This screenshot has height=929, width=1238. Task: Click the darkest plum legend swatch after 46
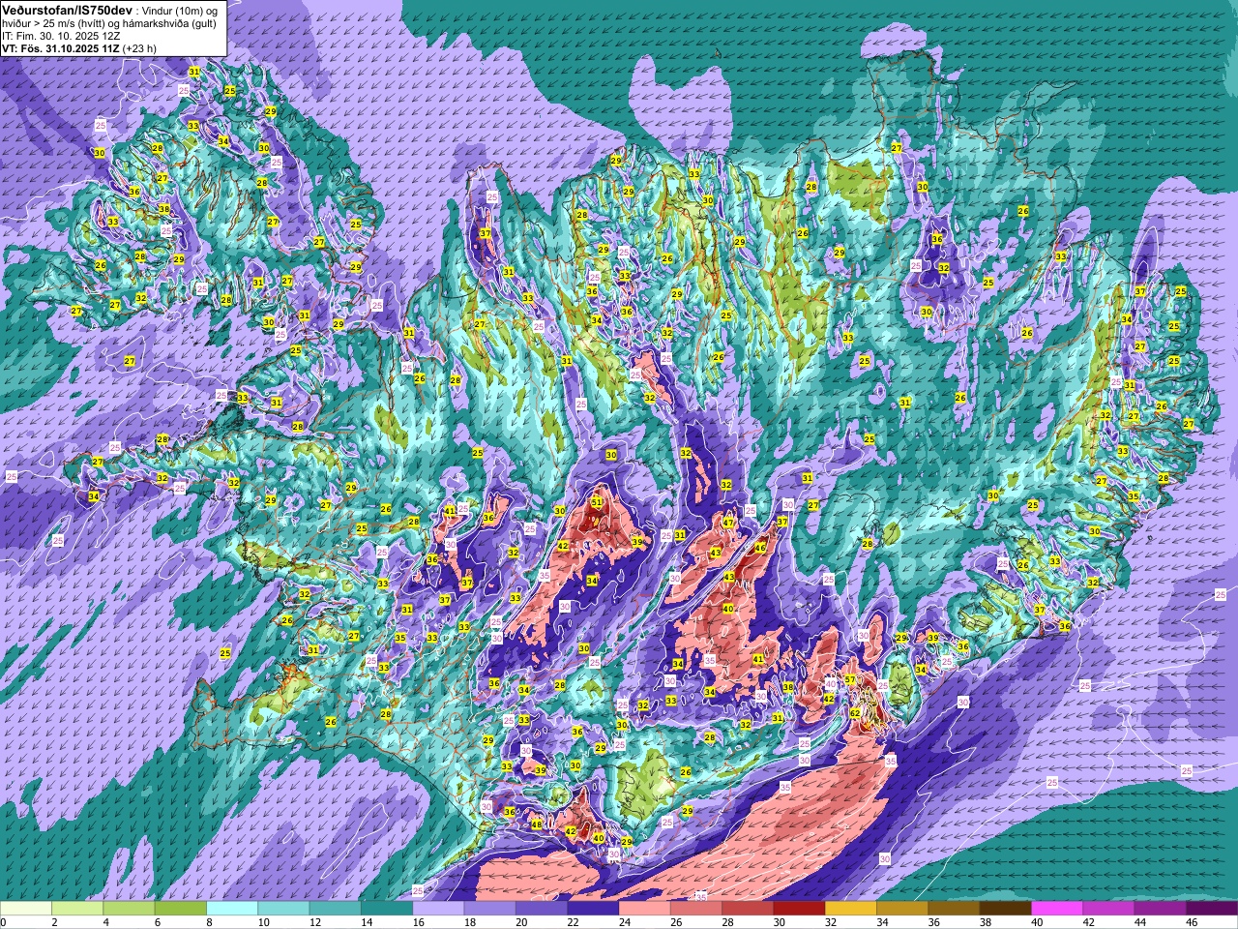point(1212,909)
